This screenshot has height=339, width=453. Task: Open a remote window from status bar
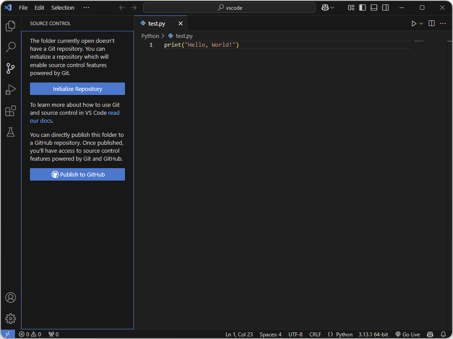coord(8,334)
